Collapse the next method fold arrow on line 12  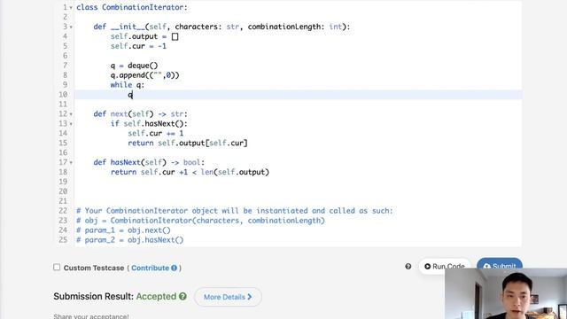click(71, 114)
